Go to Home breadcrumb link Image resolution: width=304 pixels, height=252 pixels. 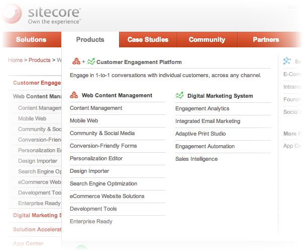pyautogui.click(x=15, y=60)
